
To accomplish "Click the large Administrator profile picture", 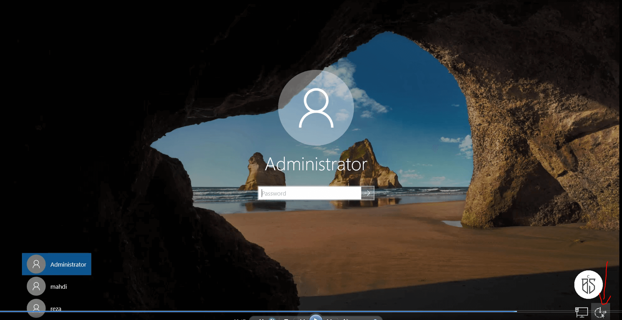I will pyautogui.click(x=316, y=108).
